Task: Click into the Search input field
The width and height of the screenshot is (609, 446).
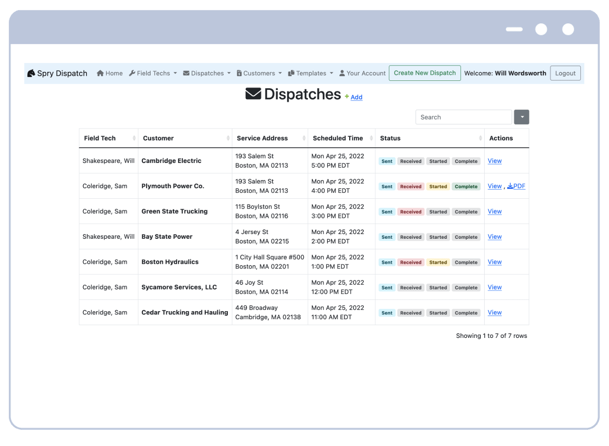Action: pyautogui.click(x=463, y=117)
